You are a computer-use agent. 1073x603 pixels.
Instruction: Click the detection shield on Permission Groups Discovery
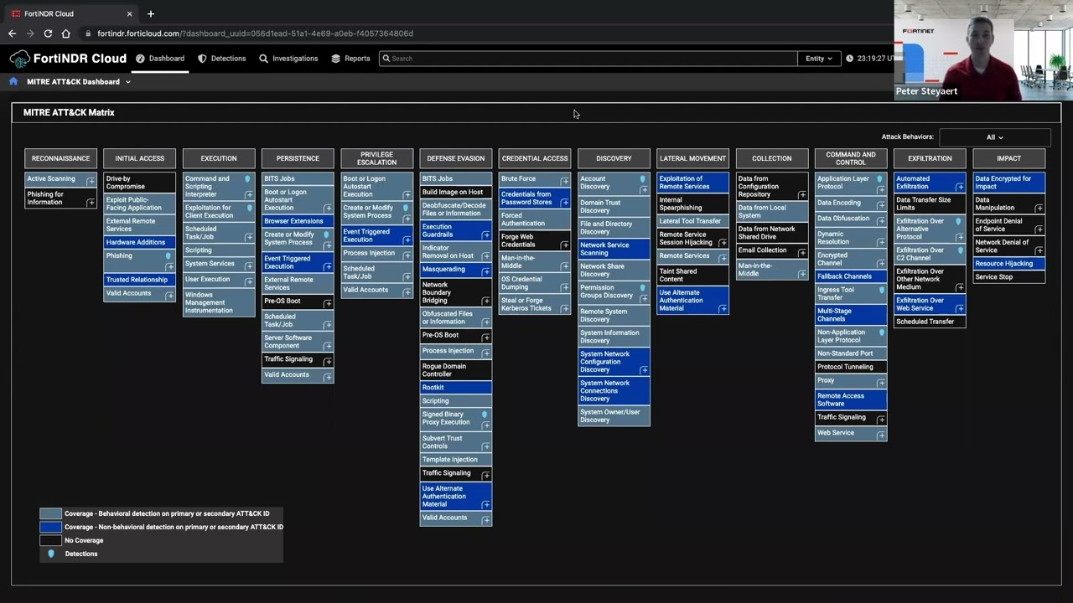pyautogui.click(x=643, y=288)
